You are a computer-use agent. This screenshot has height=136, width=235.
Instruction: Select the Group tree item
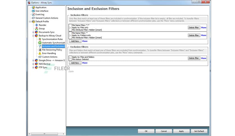pyautogui.click(x=42, y=29)
